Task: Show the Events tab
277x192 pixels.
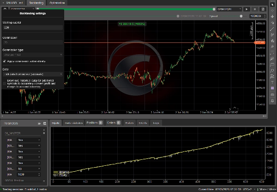Action: [x=143, y=123]
